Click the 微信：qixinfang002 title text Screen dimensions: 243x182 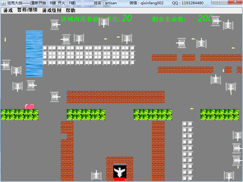(x=146, y=3)
